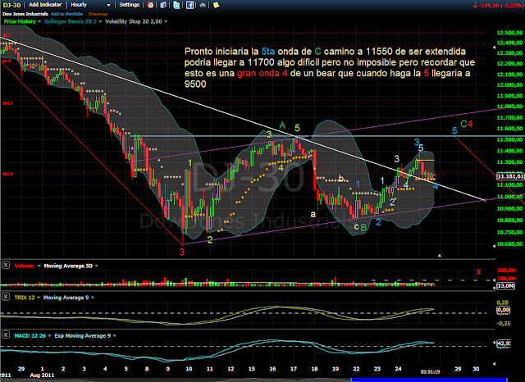This screenshot has height=382, width=525.
Task: Click the 02:51:19 countdown timer
Action: tap(430, 371)
